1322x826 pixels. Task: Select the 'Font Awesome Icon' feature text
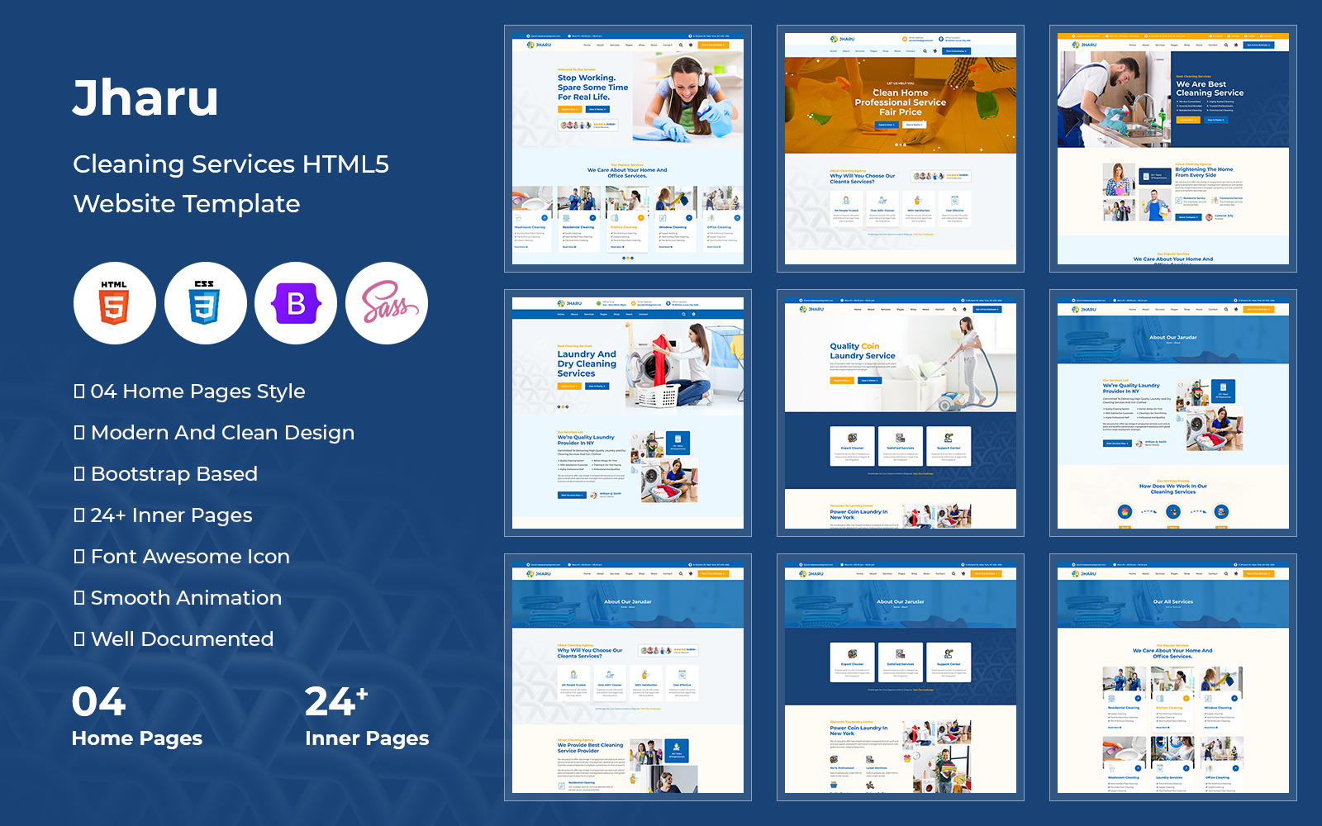tap(190, 557)
